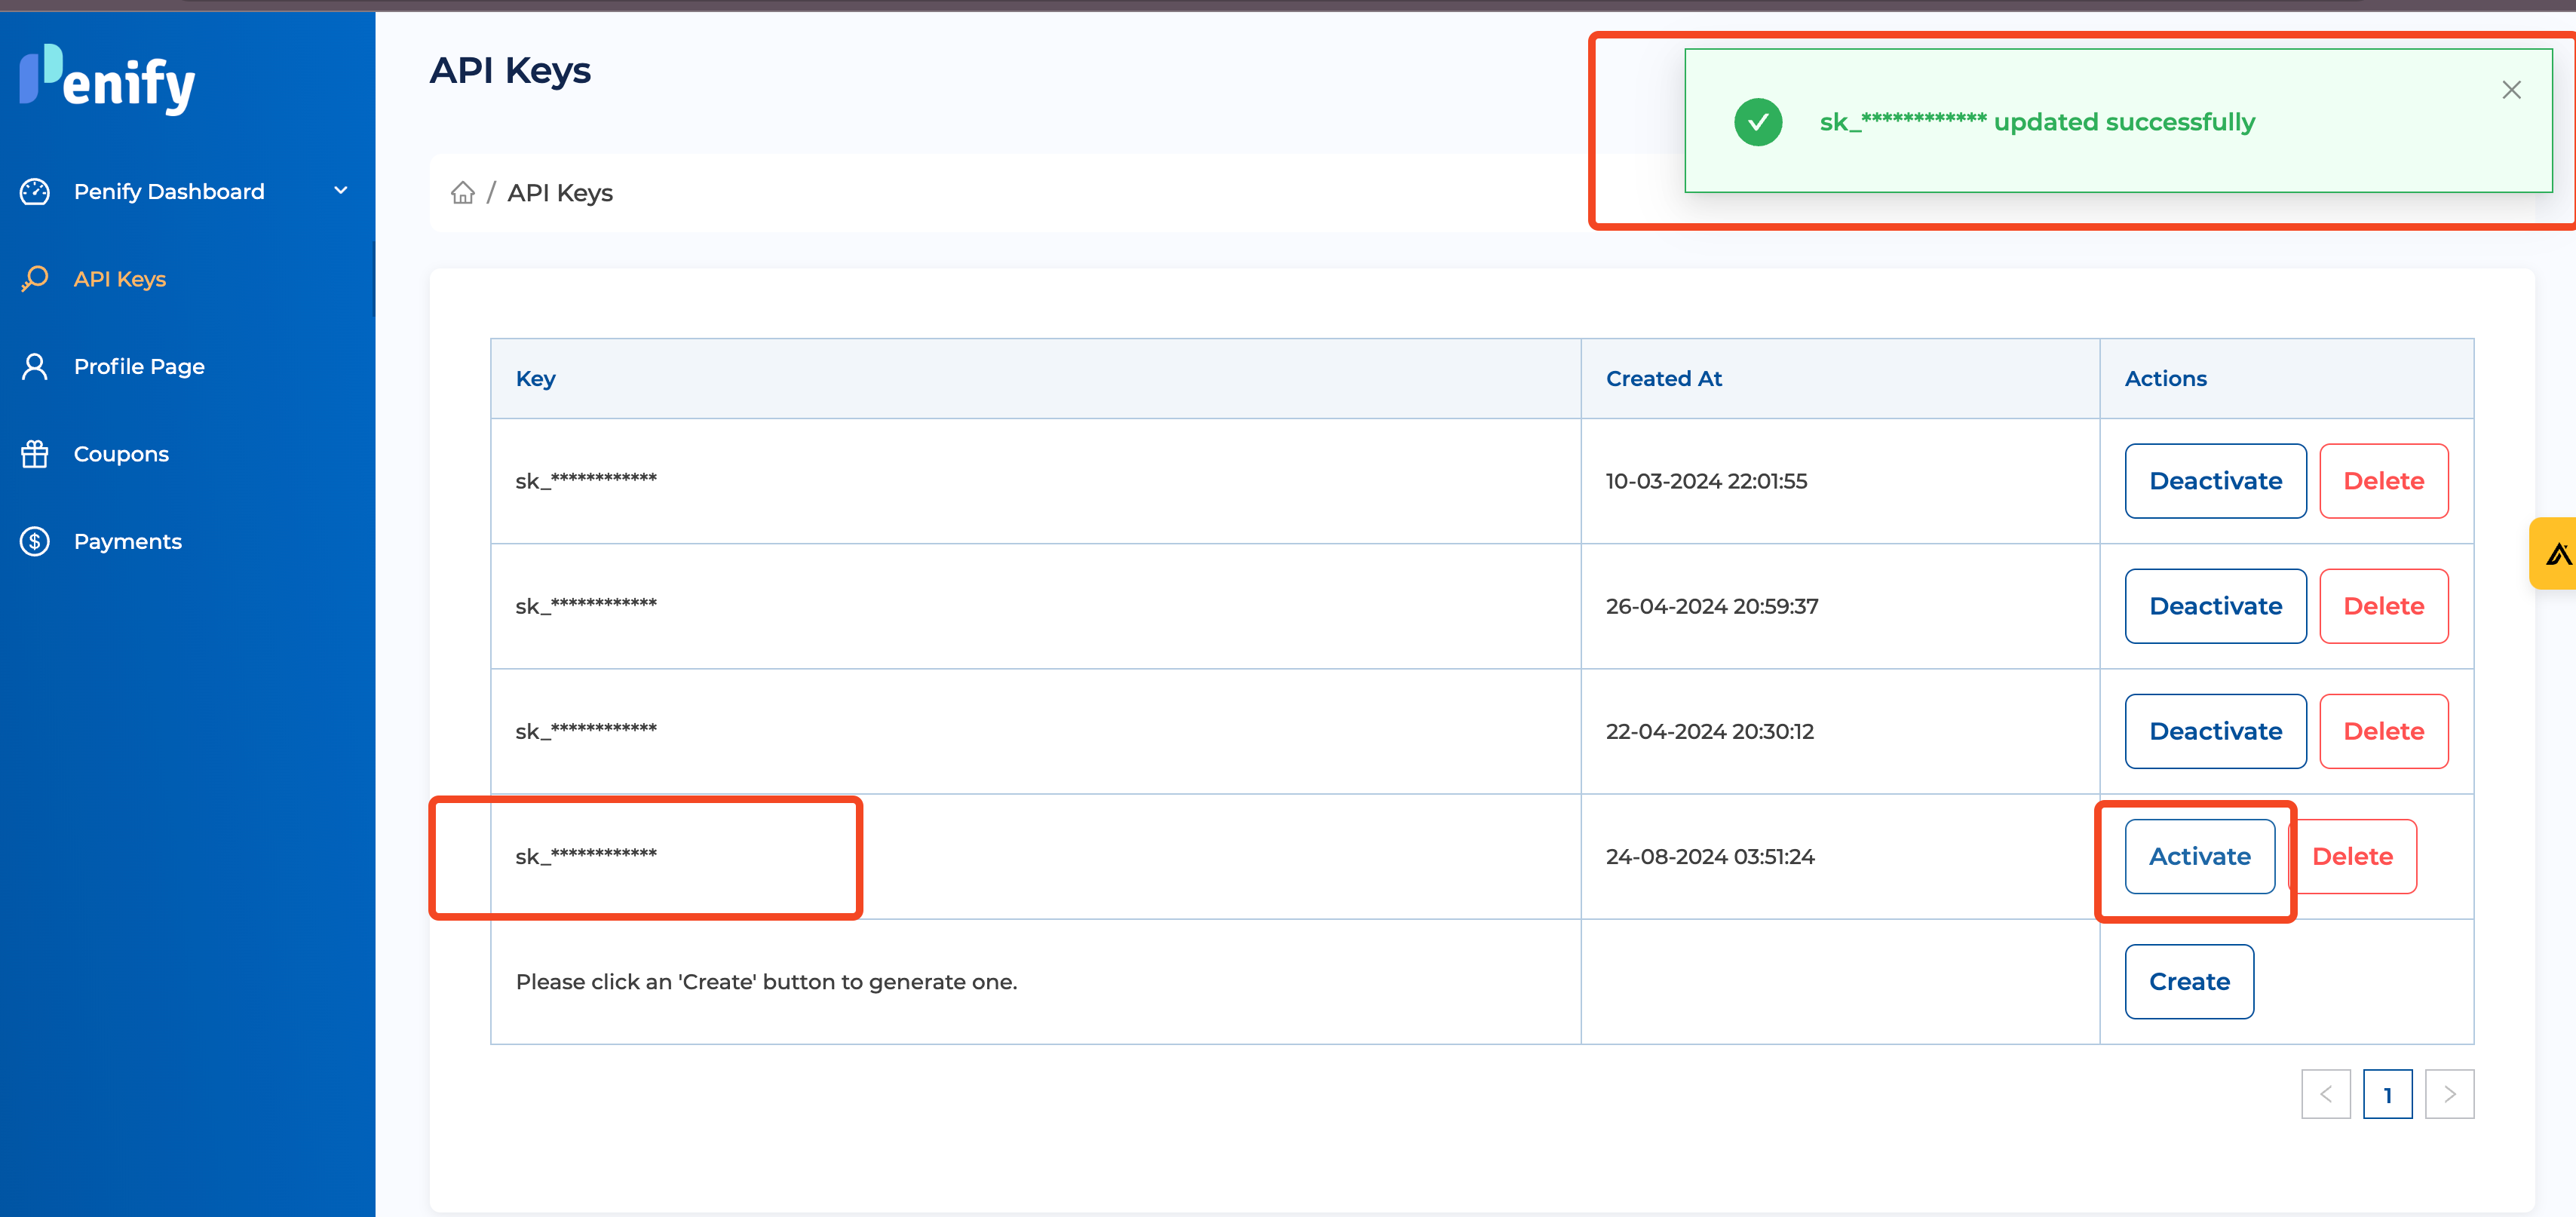2576x1217 pixels.
Task: Click the home icon in the breadcrumb
Action: [x=463, y=192]
